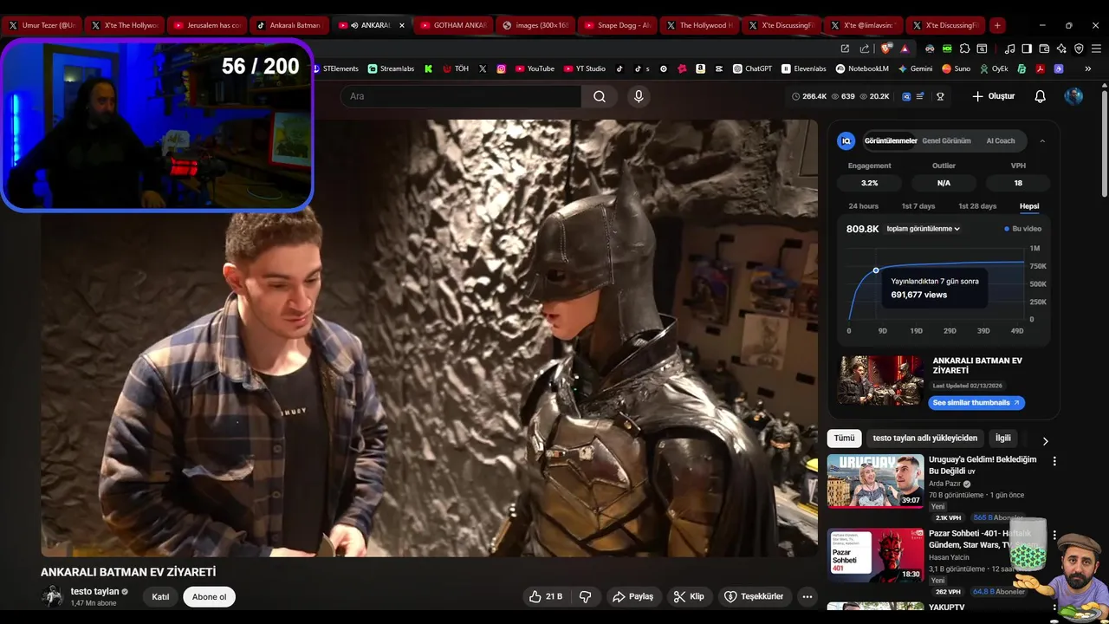Screen dimensions: 1109x624
Task: Show next filter chips arrow
Action: 1045,441
